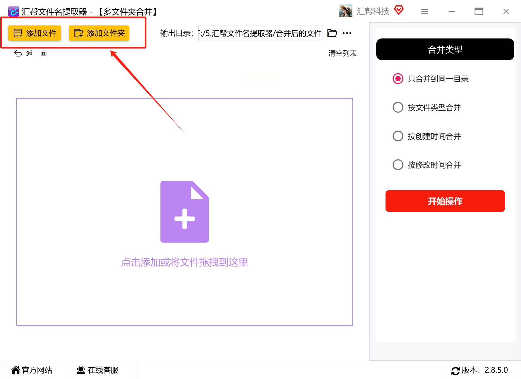Click the 点击添加或将文件拖拽到这里 text
The height and width of the screenshot is (379, 521).
pyautogui.click(x=185, y=262)
